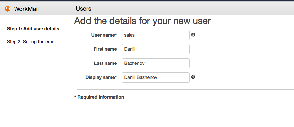Click the Display name* label
The image size is (294, 127).
pyautogui.click(x=101, y=77)
